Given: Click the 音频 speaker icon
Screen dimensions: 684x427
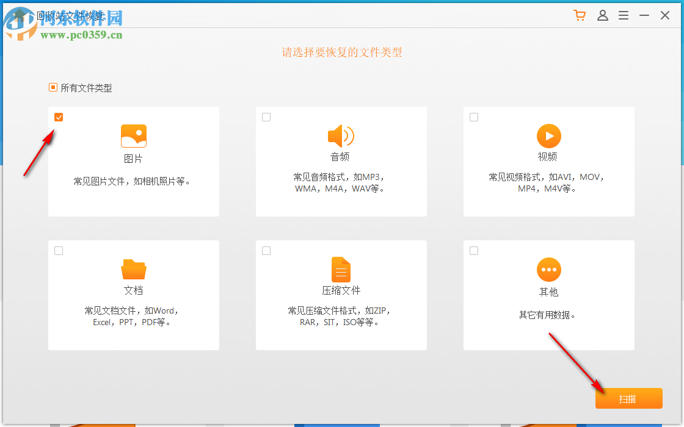Looking at the screenshot, I should pos(341,135).
